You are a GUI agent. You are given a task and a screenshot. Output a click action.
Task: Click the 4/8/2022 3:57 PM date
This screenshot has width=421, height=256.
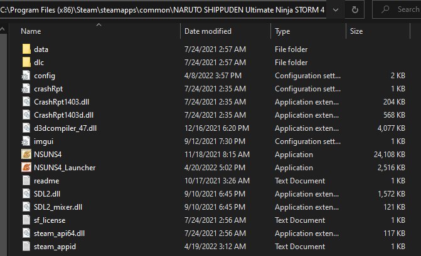tap(213, 76)
